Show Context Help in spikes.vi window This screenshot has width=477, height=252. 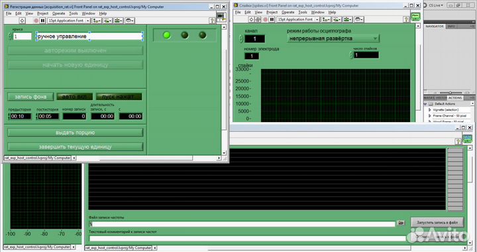(406, 19)
